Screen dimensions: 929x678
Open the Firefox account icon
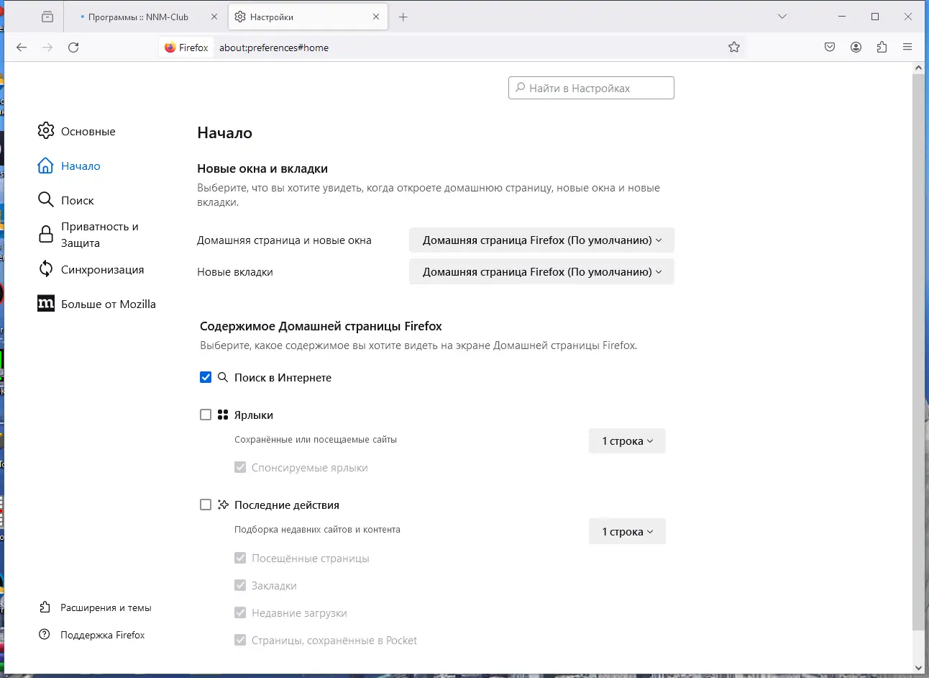(856, 48)
